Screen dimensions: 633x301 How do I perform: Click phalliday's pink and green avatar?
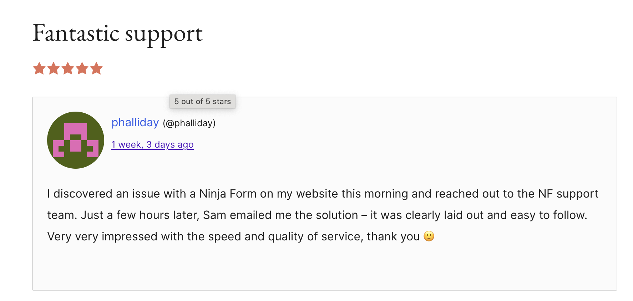[x=76, y=140]
